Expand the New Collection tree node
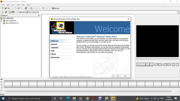Screen dimensions: 180x101 1,21
